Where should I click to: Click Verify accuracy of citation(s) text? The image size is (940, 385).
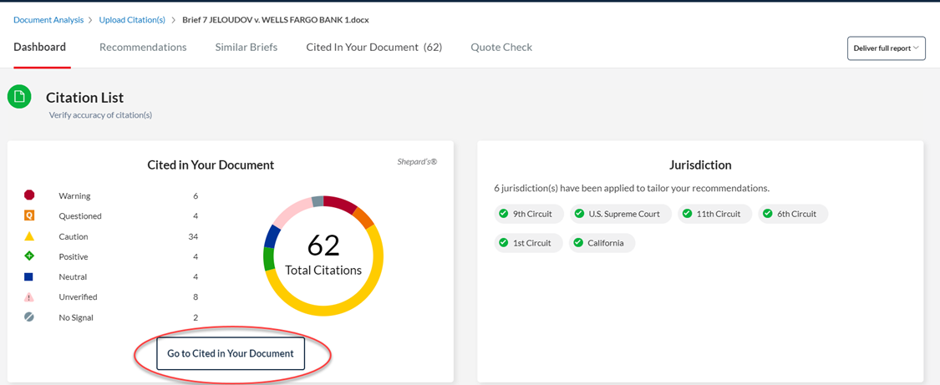100,115
